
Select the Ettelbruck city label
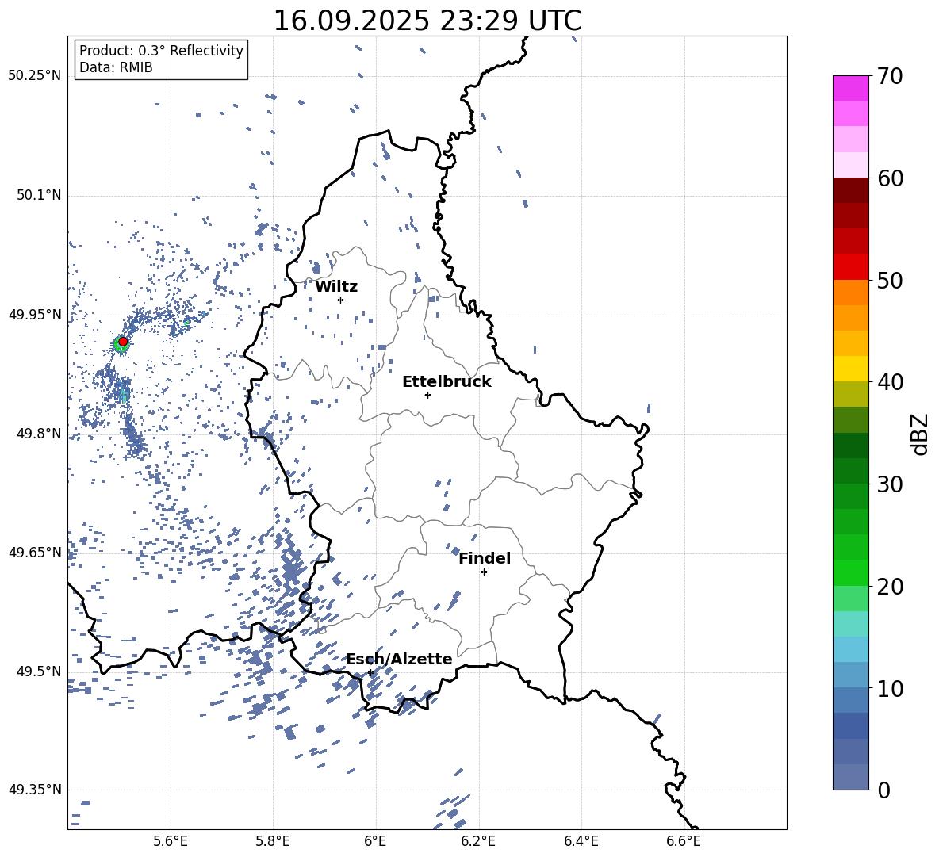[447, 382]
